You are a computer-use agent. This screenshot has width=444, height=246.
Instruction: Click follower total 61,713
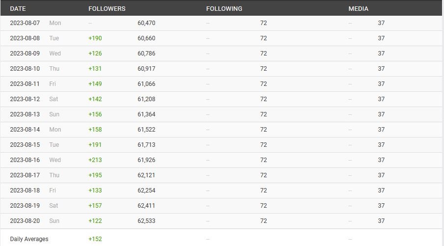click(146, 145)
